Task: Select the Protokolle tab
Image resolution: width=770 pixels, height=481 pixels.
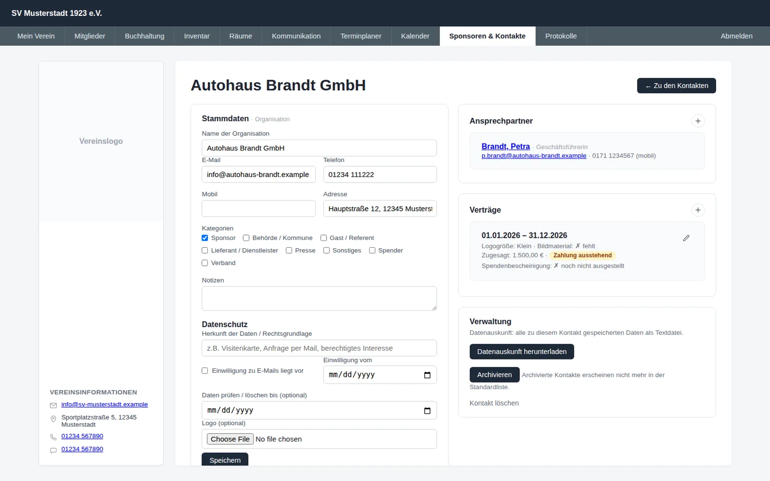Action: click(561, 36)
